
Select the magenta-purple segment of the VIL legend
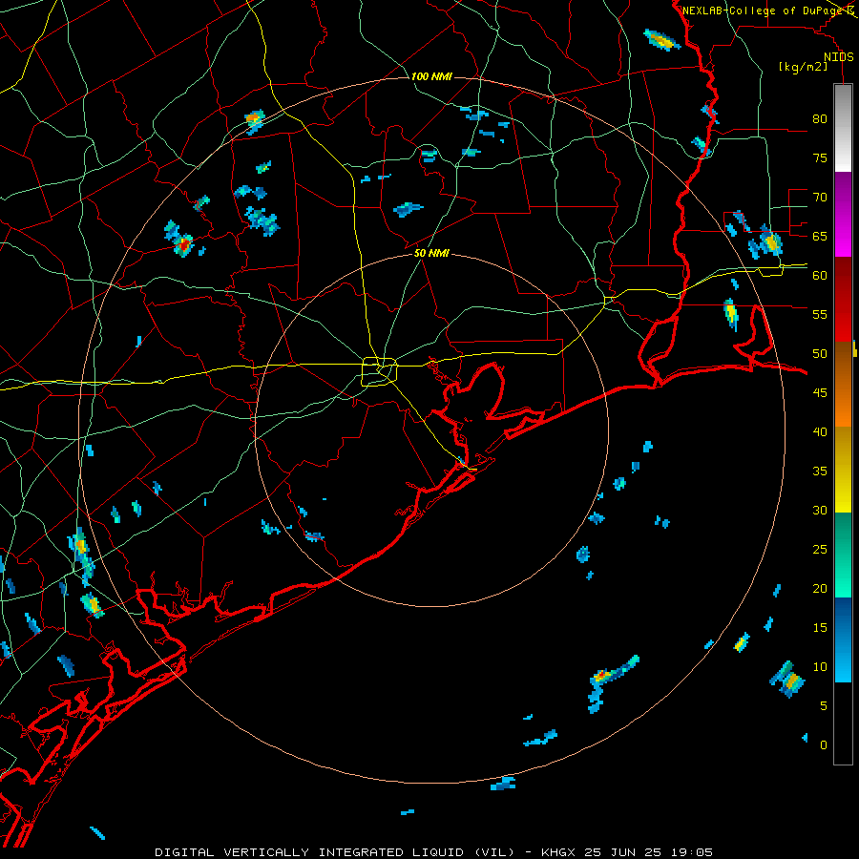tap(843, 215)
